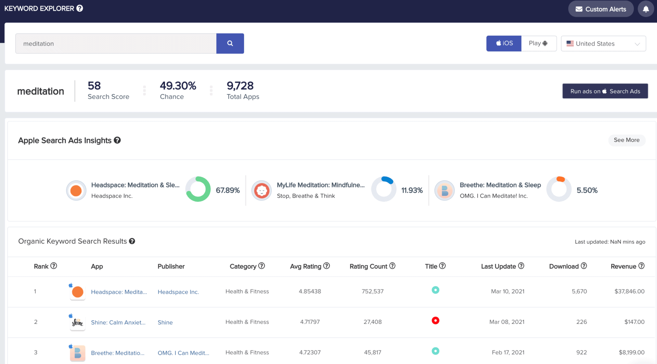The width and height of the screenshot is (657, 364).
Task: Open the Headspace Inc. publisher link
Action: [178, 292]
